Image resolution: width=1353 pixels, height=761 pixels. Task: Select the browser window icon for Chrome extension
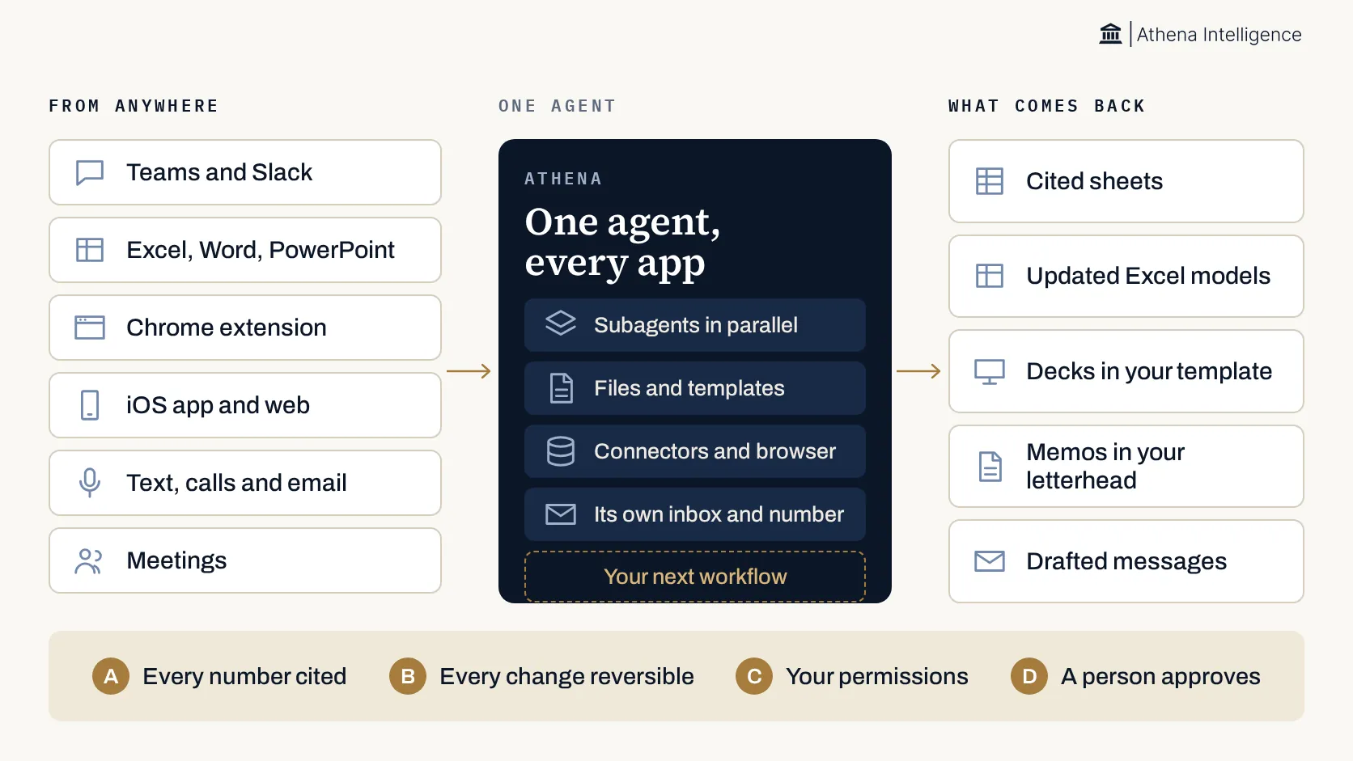coord(90,328)
